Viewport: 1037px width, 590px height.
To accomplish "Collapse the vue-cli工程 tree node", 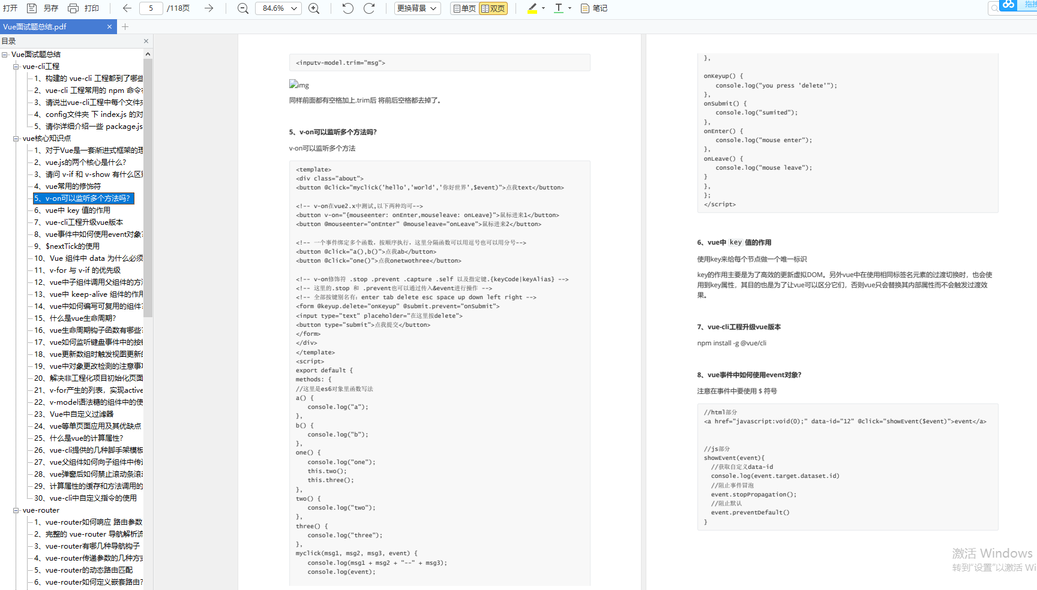I will (16, 67).
